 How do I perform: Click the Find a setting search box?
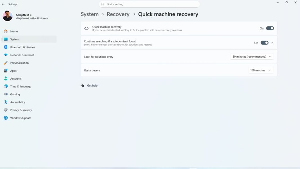(149, 4)
